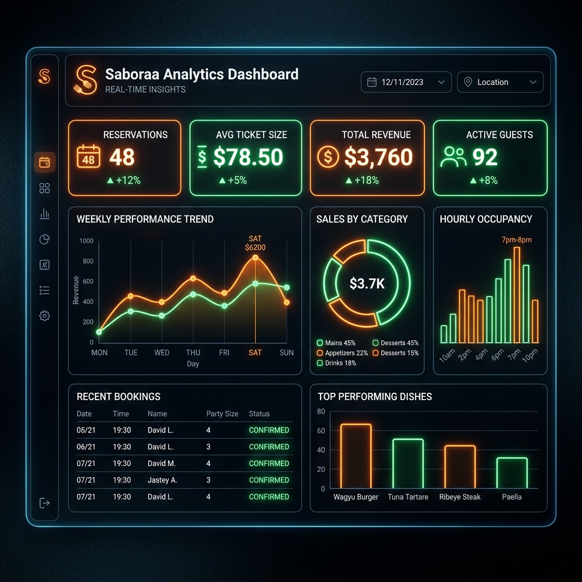582x582 pixels.
Task: Select the Party Size column header
Action: tap(222, 414)
